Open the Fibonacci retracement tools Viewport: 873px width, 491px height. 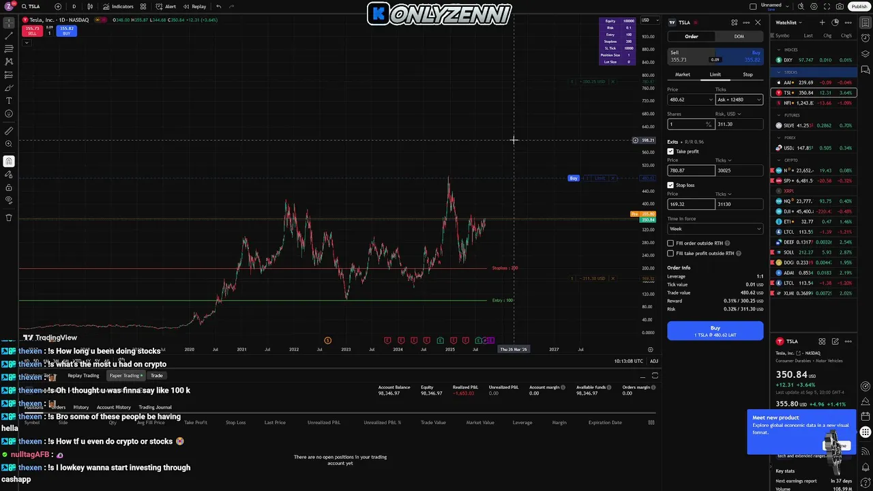pyautogui.click(x=9, y=49)
